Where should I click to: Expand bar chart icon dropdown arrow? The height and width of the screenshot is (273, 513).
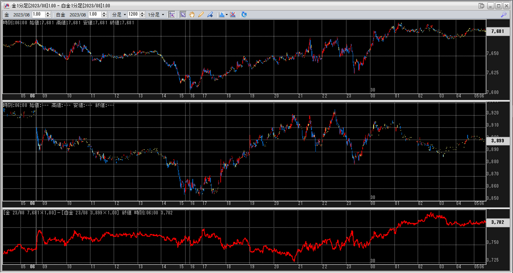(227, 15)
